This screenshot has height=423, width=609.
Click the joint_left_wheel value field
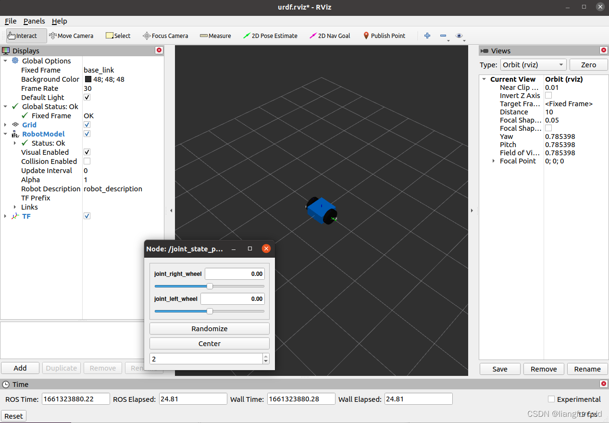coord(233,299)
